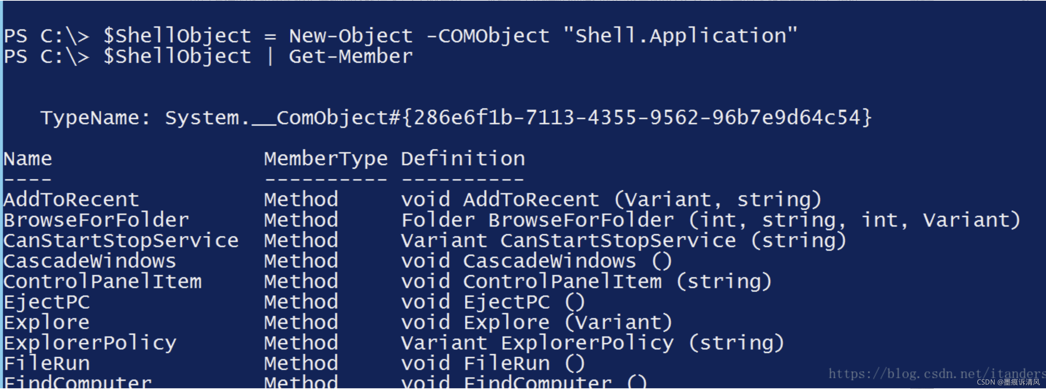Click the Definition column header
Viewport: 1046px width, 389px height.
[463, 158]
